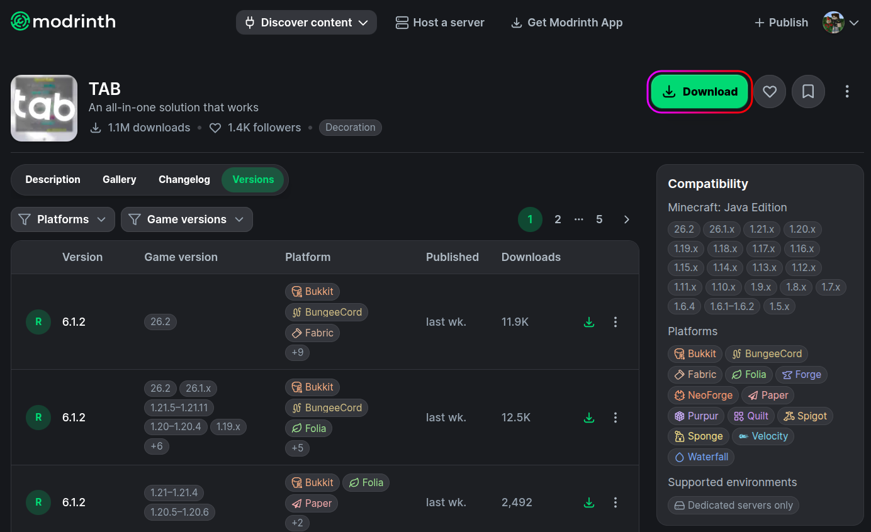Click the Paper tag in Compatibility panel
This screenshot has width=871, height=532.
768,396
